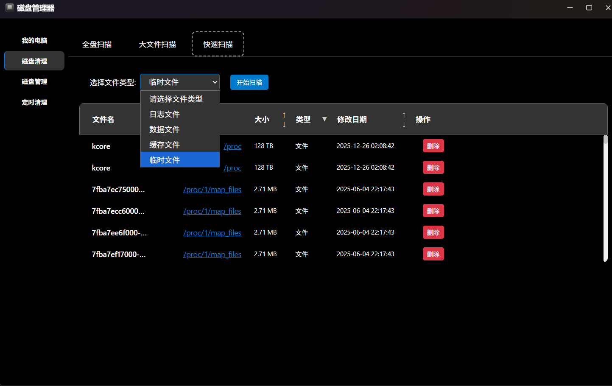Choose 日志文件 from the dropdown list
The width and height of the screenshot is (612, 386).
pyautogui.click(x=180, y=114)
